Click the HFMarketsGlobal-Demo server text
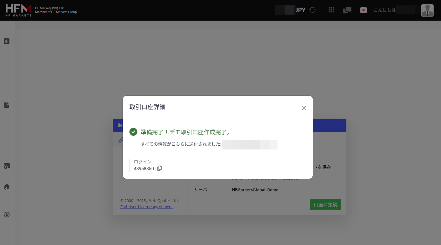The image size is (441, 245). click(x=255, y=190)
